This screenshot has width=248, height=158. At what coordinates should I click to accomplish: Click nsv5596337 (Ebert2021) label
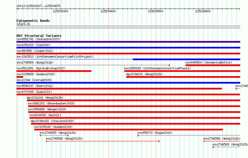pyautogui.click(x=35, y=86)
